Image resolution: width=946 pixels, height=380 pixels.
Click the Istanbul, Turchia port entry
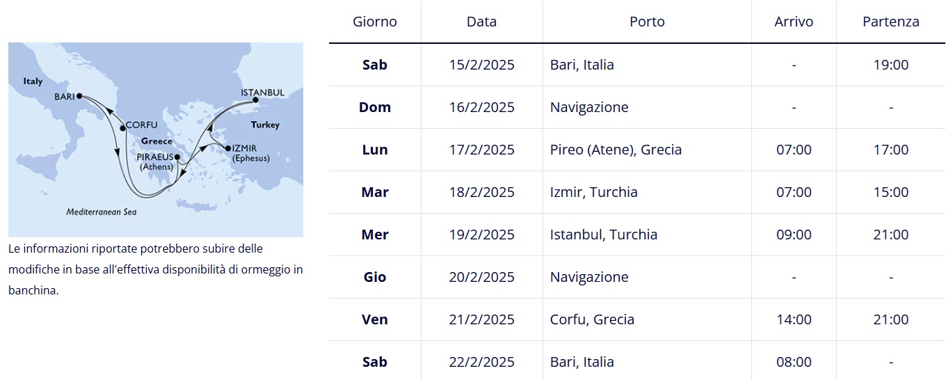pyautogui.click(x=603, y=235)
